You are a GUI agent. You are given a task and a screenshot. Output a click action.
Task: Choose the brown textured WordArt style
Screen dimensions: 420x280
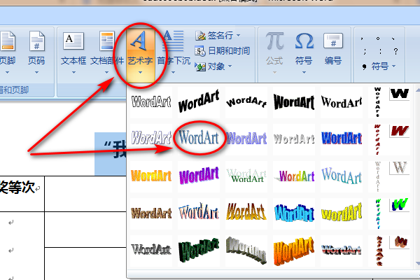pos(151,213)
